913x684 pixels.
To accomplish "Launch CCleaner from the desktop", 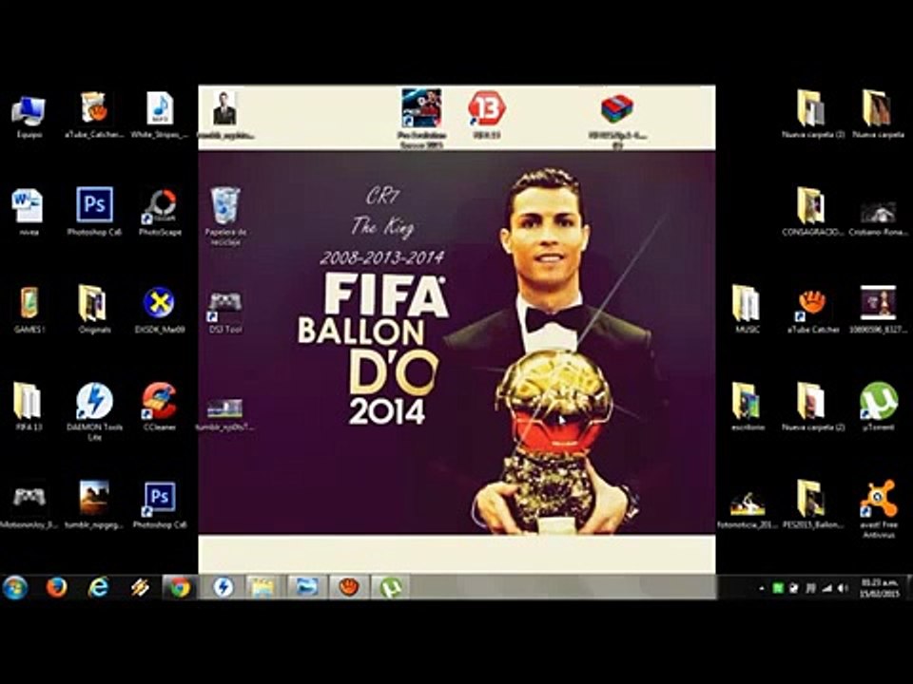I will pos(159,401).
